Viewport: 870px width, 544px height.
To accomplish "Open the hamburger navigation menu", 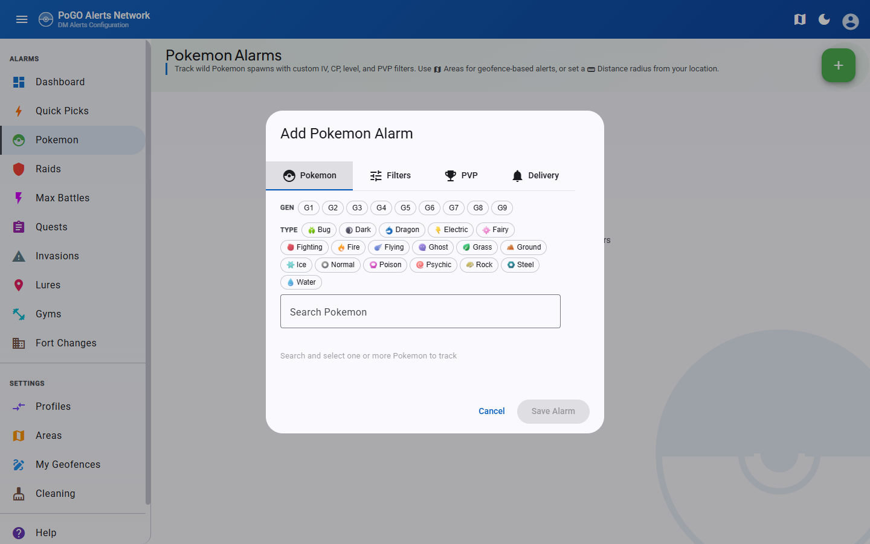I will click(x=22, y=19).
